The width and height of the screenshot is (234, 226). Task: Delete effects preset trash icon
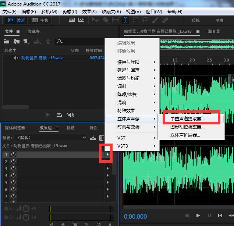(x=101, y=138)
